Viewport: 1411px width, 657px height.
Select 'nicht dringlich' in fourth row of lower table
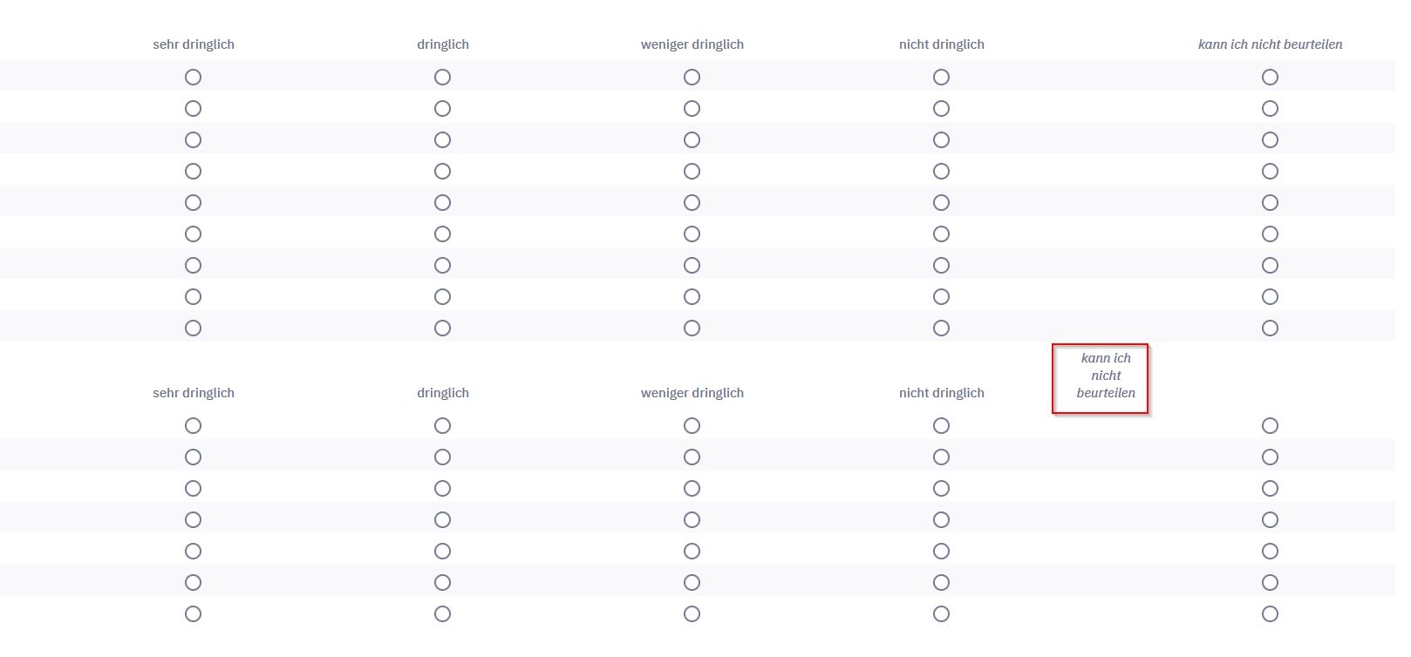click(941, 520)
